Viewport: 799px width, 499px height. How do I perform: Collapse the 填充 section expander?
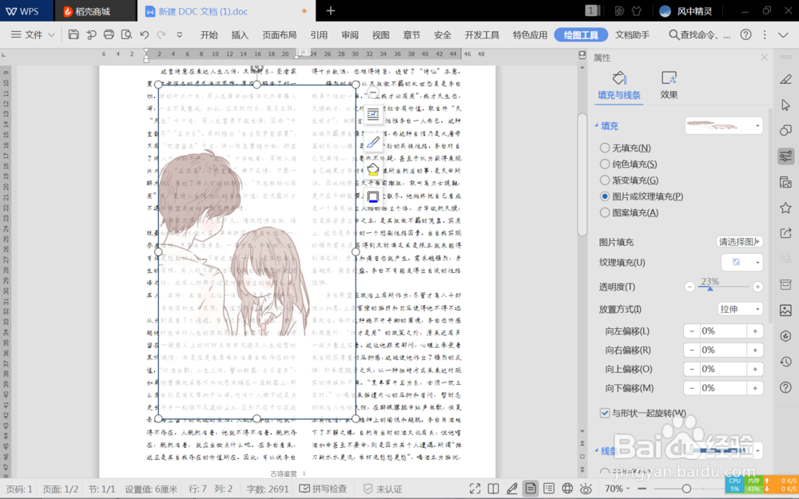click(x=596, y=125)
